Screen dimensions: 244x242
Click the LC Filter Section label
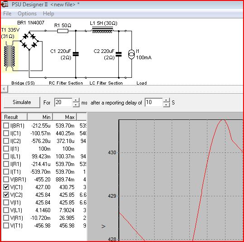click(106, 83)
